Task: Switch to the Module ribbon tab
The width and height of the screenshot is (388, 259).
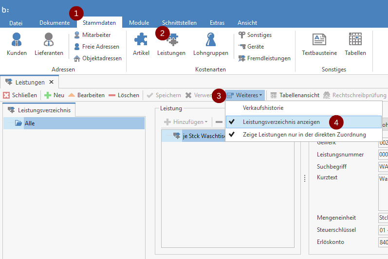Action: (139, 23)
